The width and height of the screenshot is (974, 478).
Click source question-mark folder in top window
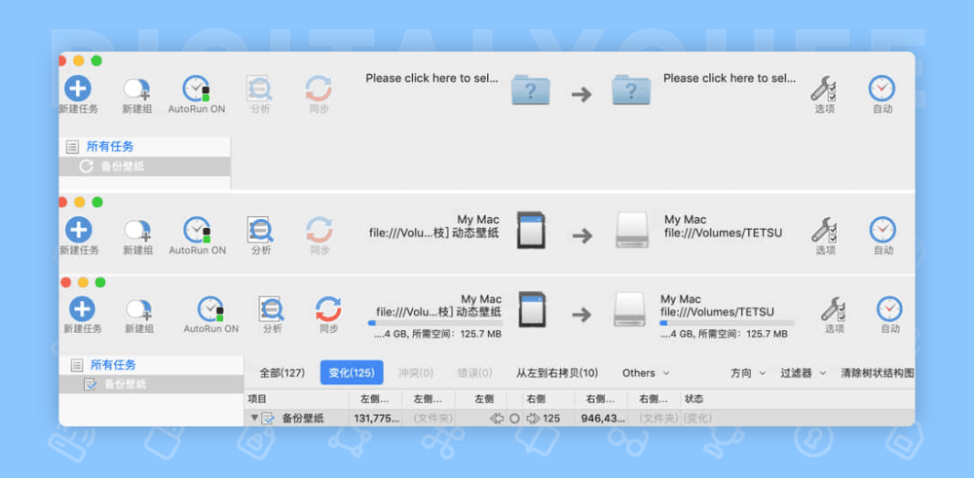point(531,90)
